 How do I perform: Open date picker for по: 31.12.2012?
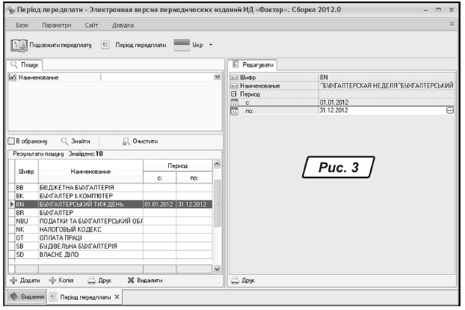(x=449, y=109)
